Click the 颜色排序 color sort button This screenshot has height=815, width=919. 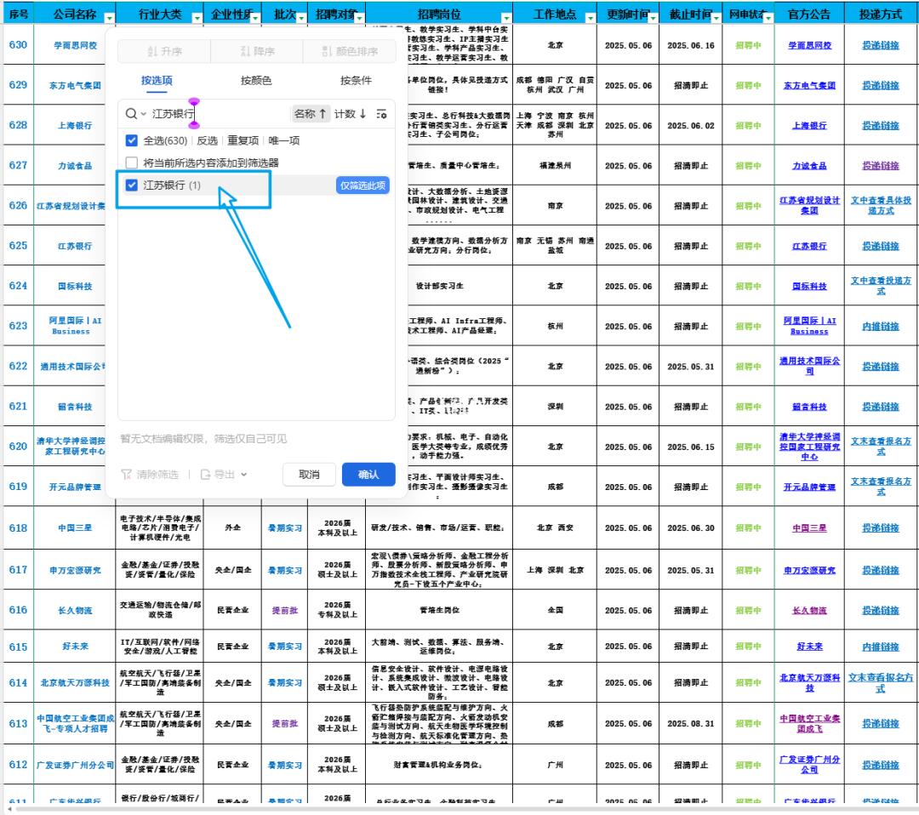pos(350,52)
